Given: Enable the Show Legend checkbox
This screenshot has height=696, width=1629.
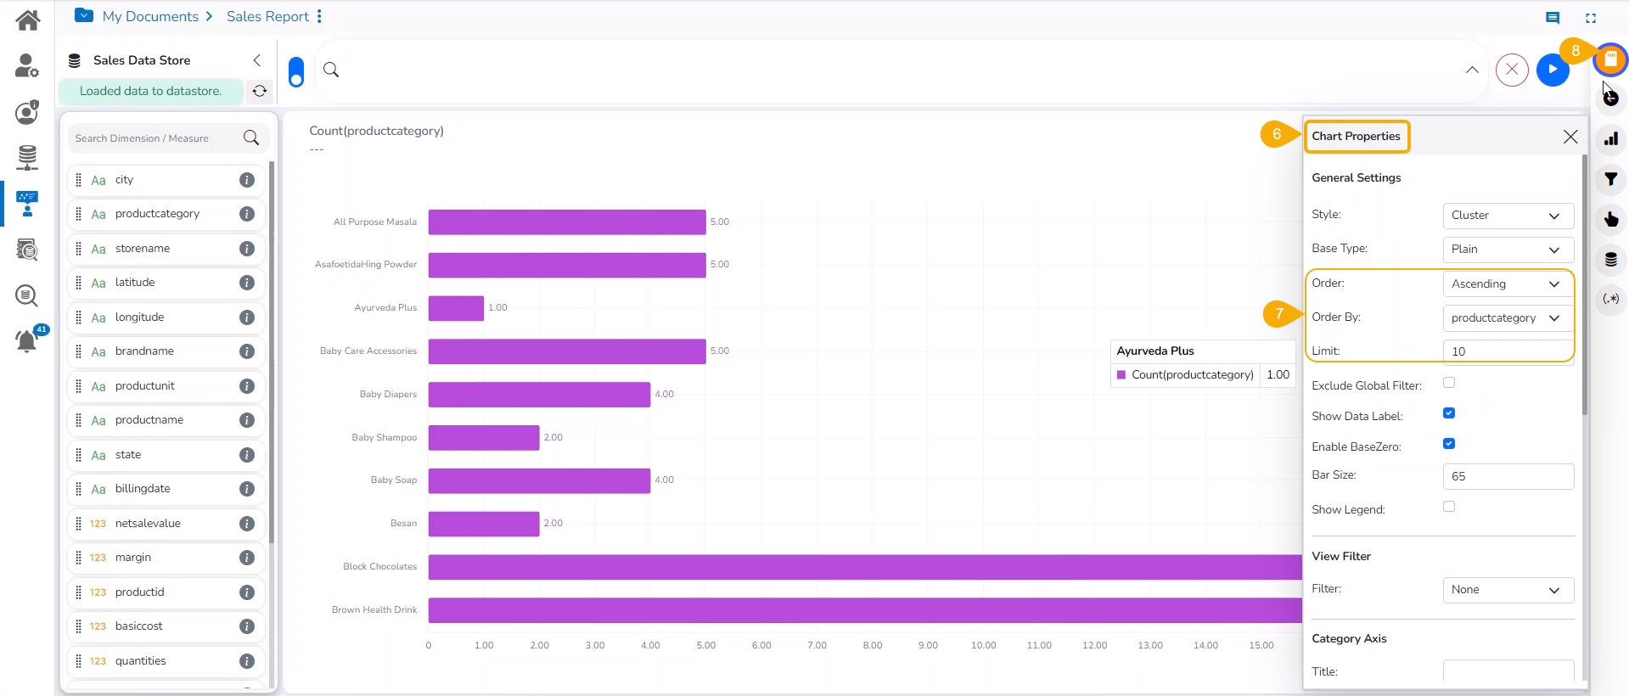Looking at the screenshot, I should [1449, 507].
